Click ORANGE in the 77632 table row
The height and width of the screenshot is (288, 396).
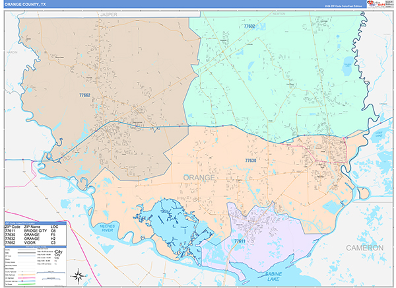coord(32,238)
